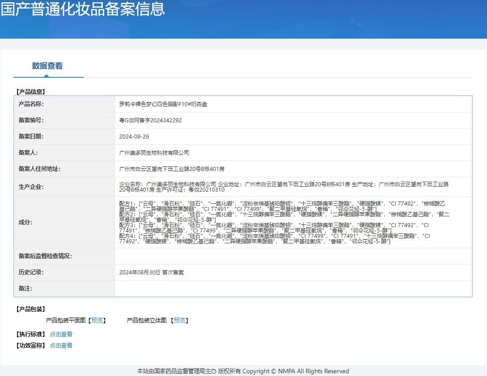Click the 备案人 company name value
The image size is (487, 376).
(x=154, y=152)
